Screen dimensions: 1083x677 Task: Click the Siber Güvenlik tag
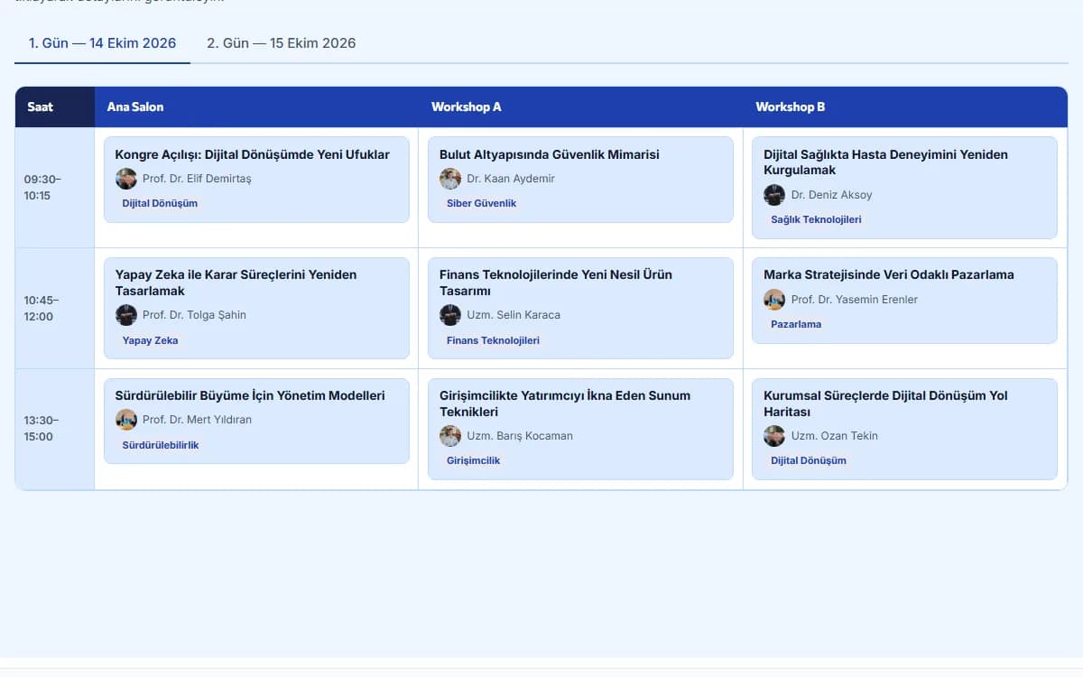(482, 204)
